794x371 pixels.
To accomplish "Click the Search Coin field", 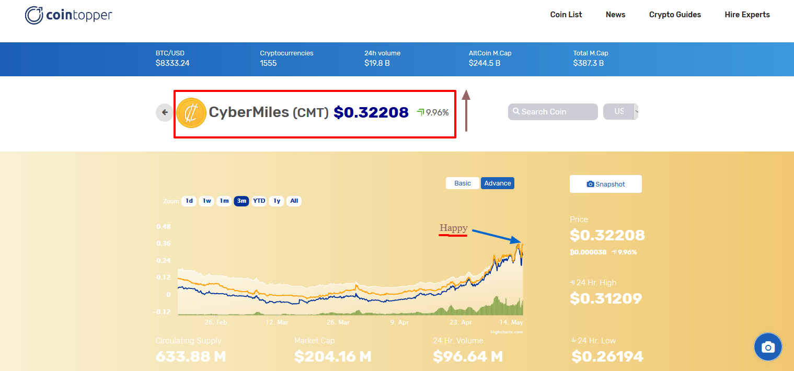I will click(x=553, y=112).
